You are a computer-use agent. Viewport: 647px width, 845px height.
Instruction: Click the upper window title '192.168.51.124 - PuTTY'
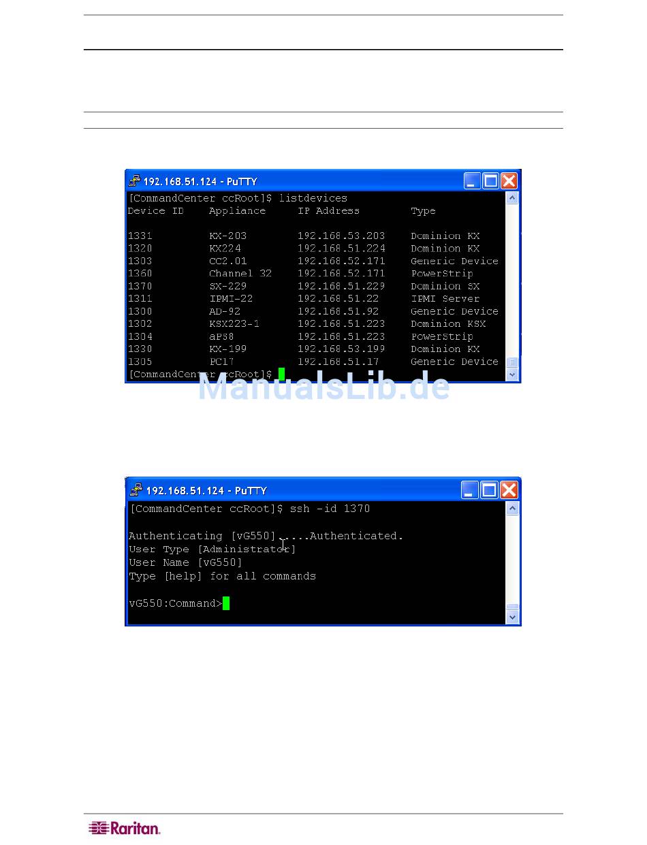[x=200, y=182]
